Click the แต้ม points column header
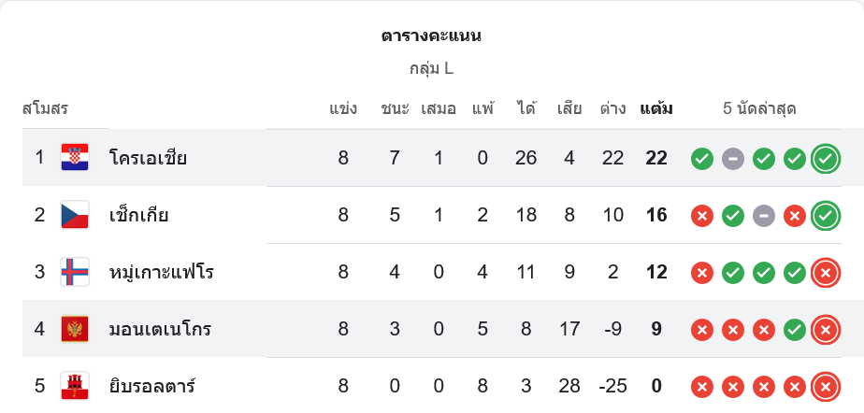The image size is (864, 413). click(656, 108)
